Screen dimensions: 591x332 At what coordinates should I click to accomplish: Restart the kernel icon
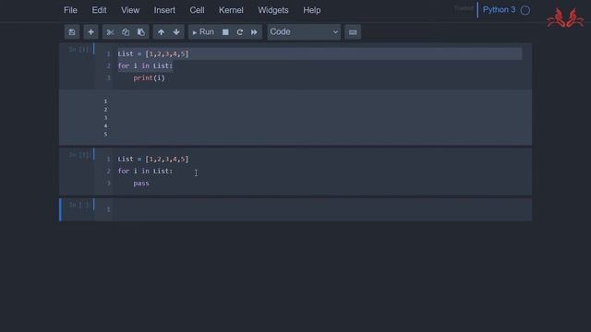point(240,32)
